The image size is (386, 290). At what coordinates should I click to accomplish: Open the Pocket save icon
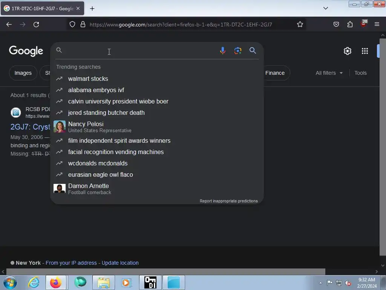tap(336, 25)
